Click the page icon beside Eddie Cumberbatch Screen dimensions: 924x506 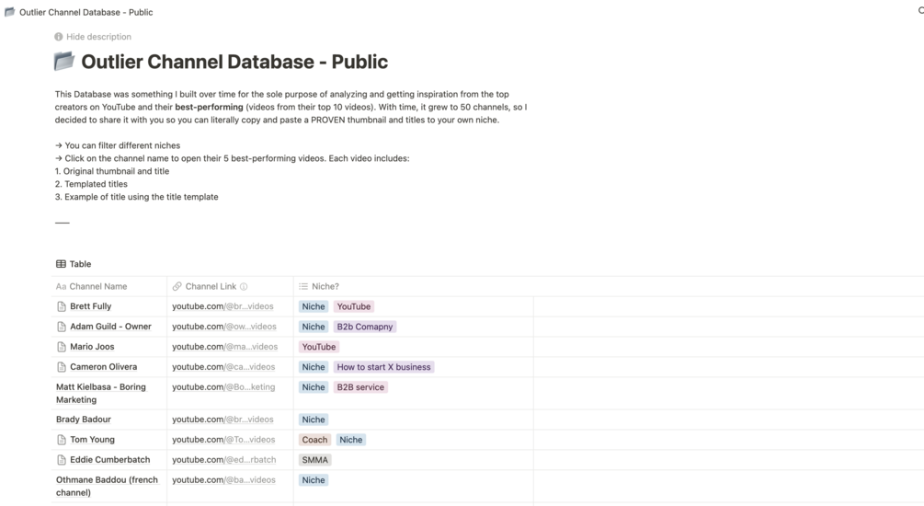62,460
